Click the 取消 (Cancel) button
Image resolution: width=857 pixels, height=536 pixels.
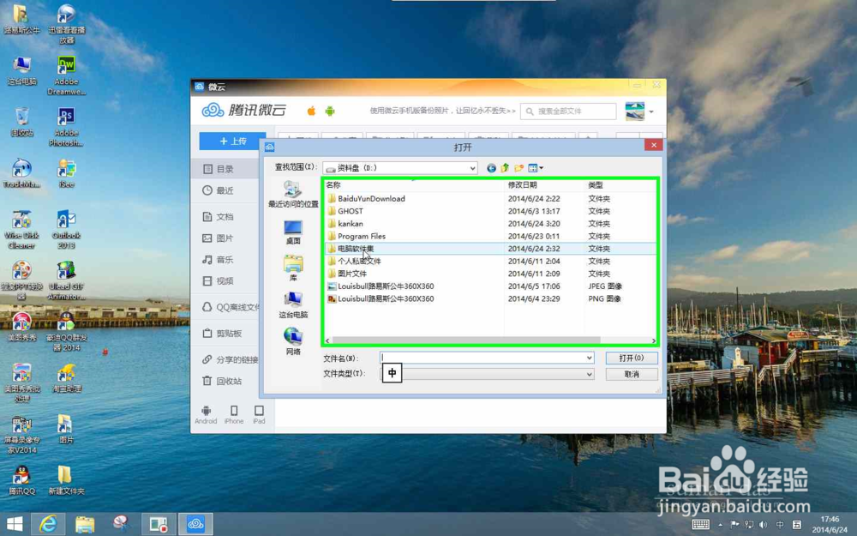pyautogui.click(x=631, y=374)
